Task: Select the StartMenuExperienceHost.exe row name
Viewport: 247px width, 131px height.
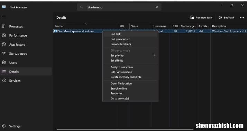Action: (x=76, y=31)
